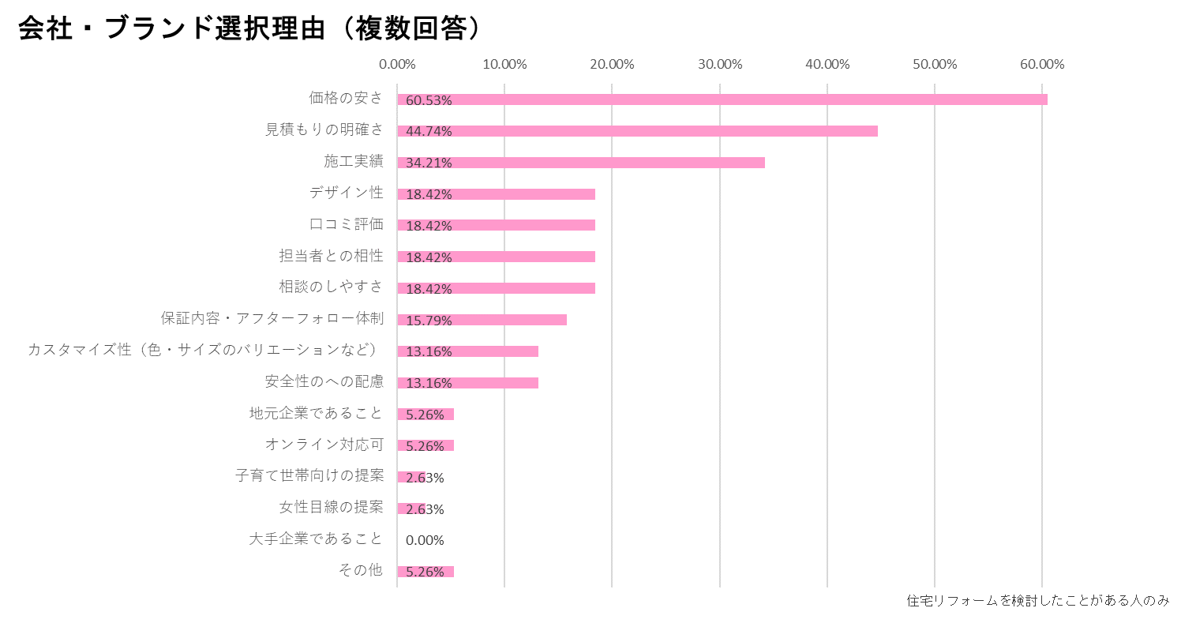Click the 施工実績 bar showing 34.21%

[581, 163]
